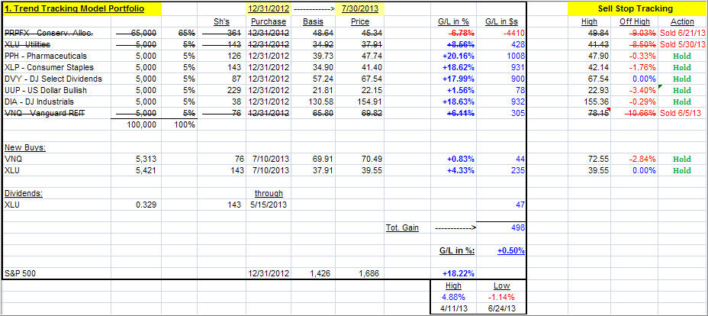Select the PPH - Pharmaceuticals cell
The image size is (708, 316).
point(57,56)
